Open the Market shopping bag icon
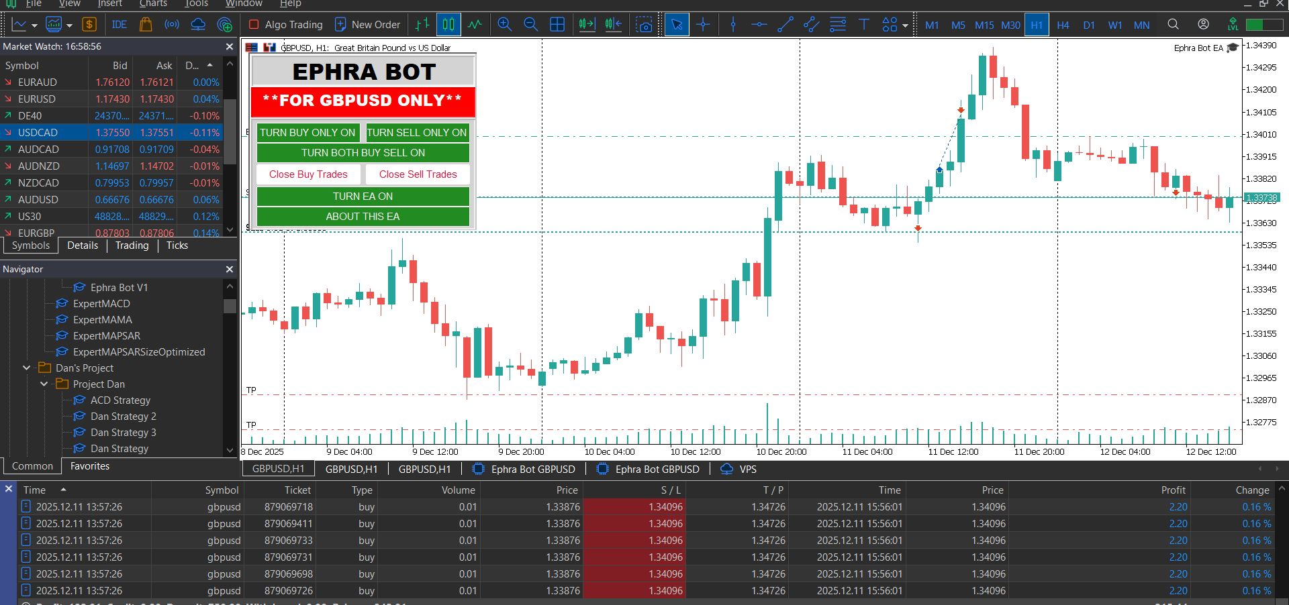Image resolution: width=1289 pixels, height=605 pixels. [x=146, y=25]
